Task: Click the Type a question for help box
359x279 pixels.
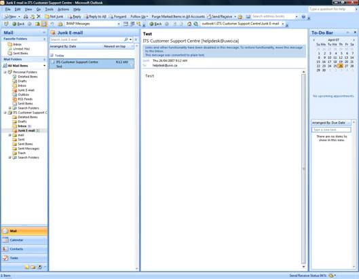Action: 331,9
